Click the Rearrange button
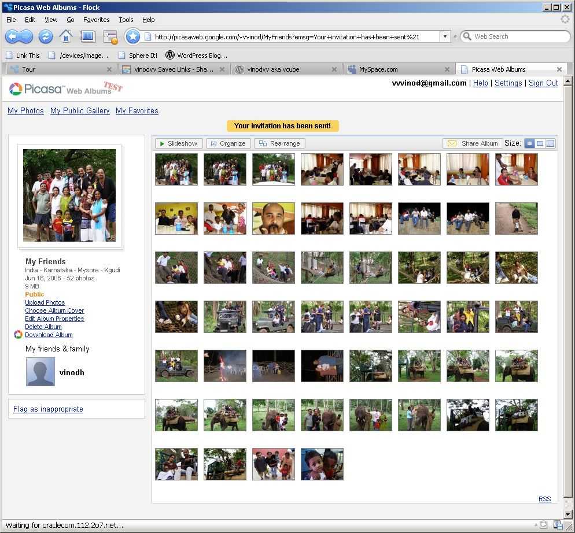The height and width of the screenshot is (533, 575). pos(279,143)
